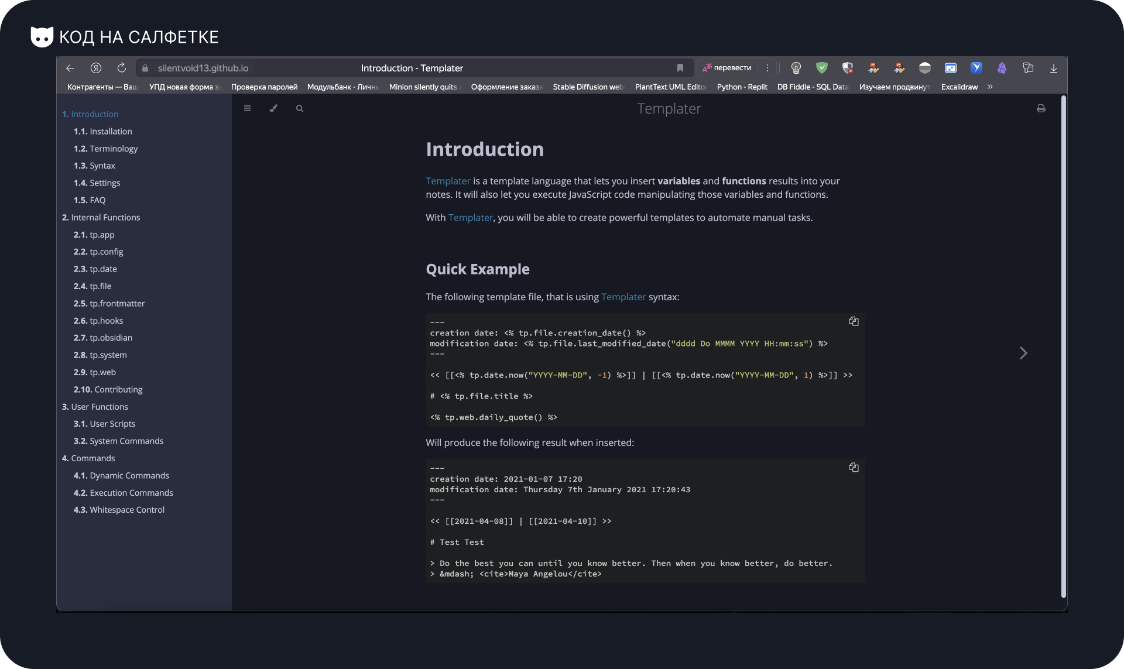Open tp.date in the sidebar
The width and height of the screenshot is (1124, 669).
click(x=103, y=269)
